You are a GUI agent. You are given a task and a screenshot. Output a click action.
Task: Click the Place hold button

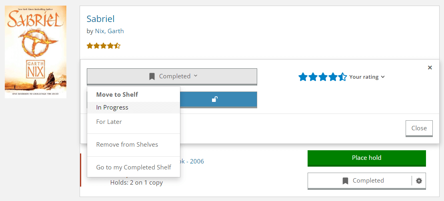tap(367, 158)
